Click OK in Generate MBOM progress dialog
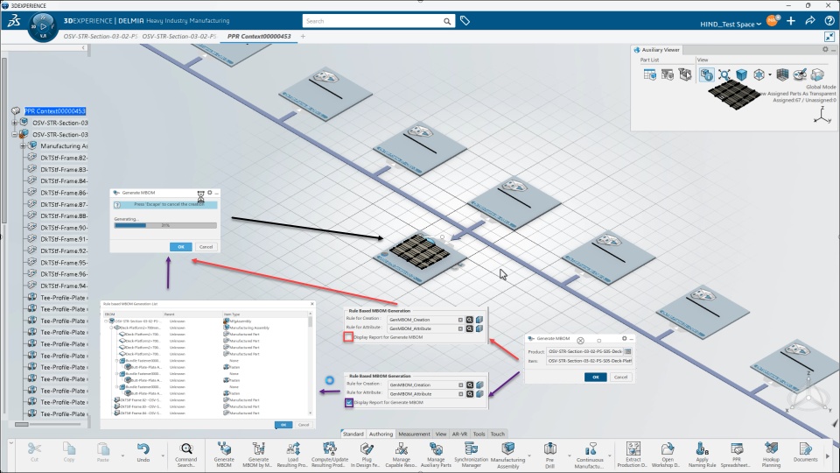Screen dimensions: 840x473 [x=181, y=247]
